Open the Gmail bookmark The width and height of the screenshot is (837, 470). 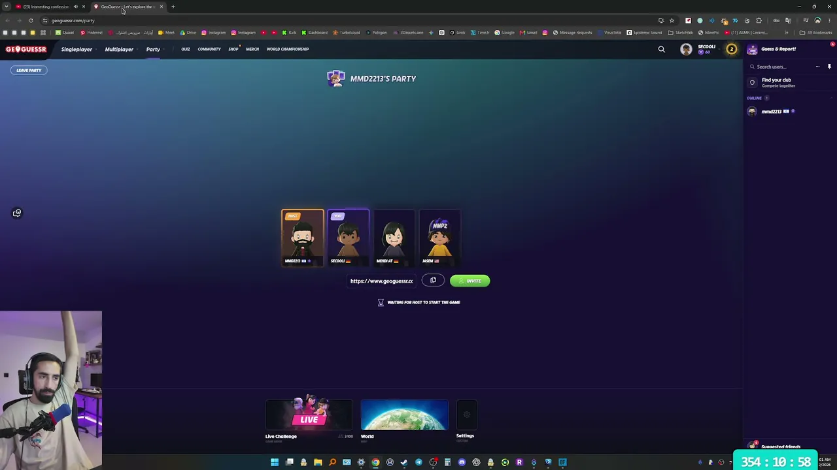coord(528,33)
